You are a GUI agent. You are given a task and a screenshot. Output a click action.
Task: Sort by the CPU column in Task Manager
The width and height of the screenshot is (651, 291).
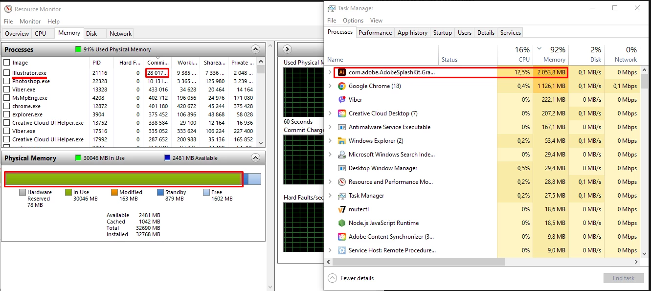tap(515, 54)
